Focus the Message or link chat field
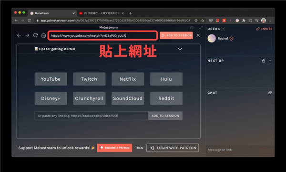286x172 pixels. pyautogui.click(x=240, y=150)
